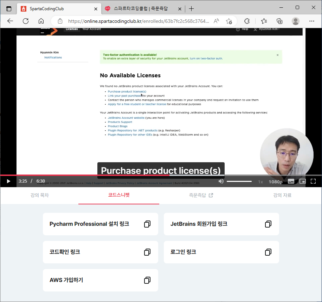The width and height of the screenshot is (322, 302).
Task: Click the AWS 가입하기 text
Action: click(66, 280)
